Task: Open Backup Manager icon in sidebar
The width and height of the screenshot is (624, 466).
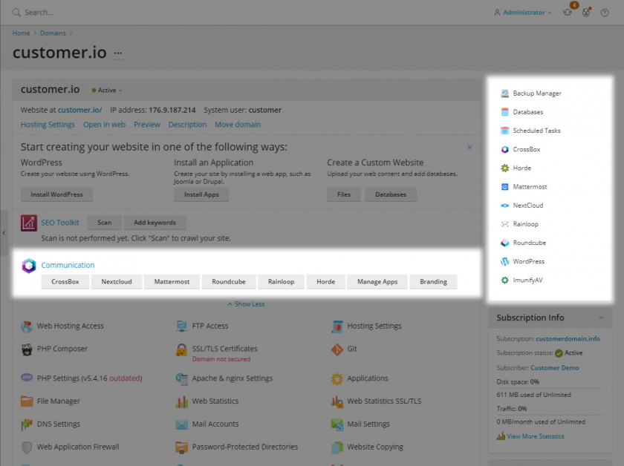Action: pos(504,93)
